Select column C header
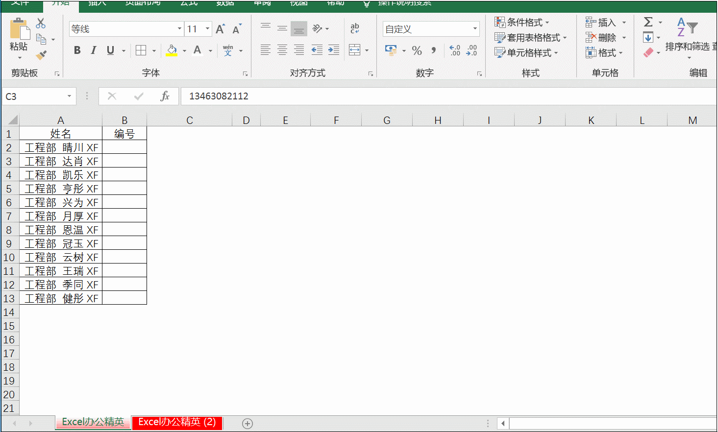 click(x=190, y=120)
